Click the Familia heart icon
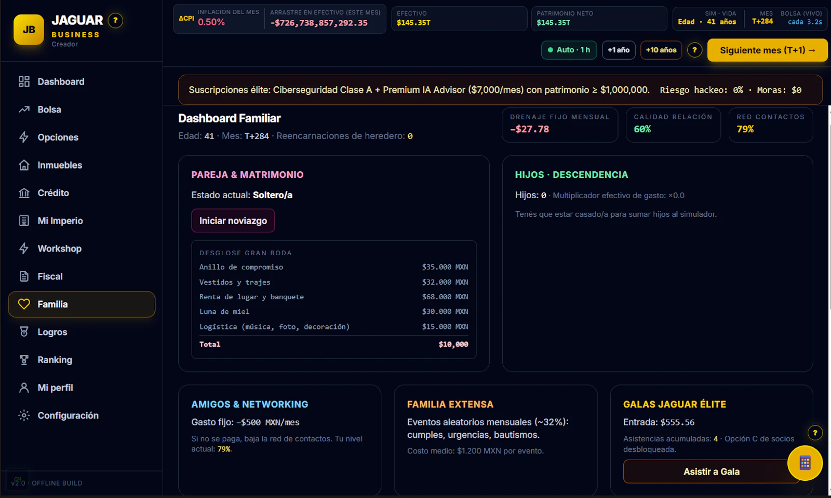This screenshot has height=498, width=831. point(24,304)
